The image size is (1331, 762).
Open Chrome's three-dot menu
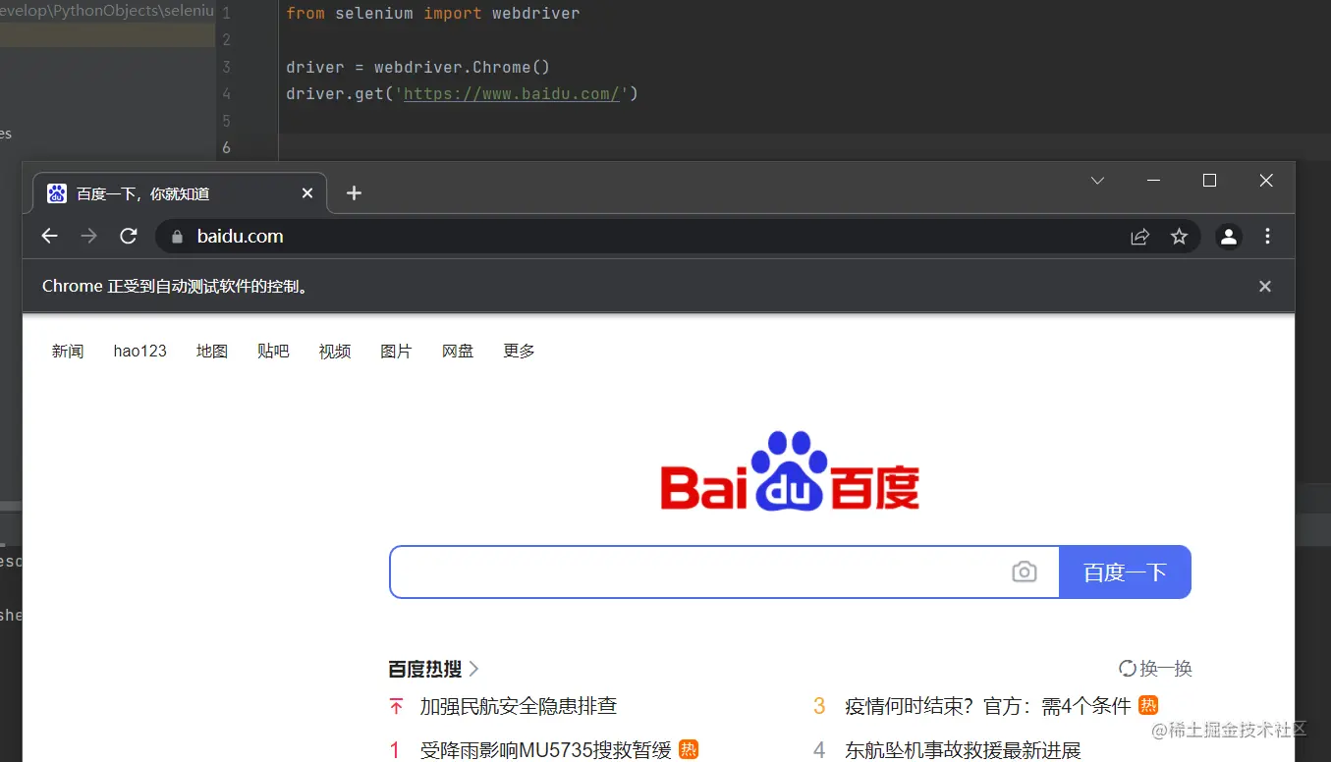pos(1268,237)
